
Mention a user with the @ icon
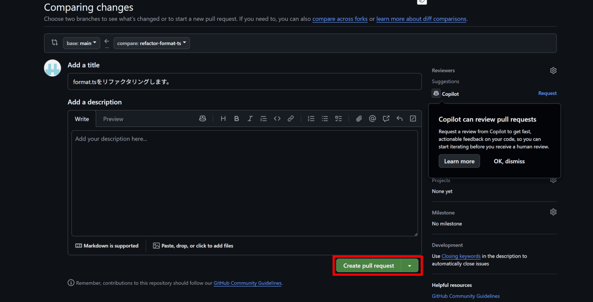pos(372,119)
